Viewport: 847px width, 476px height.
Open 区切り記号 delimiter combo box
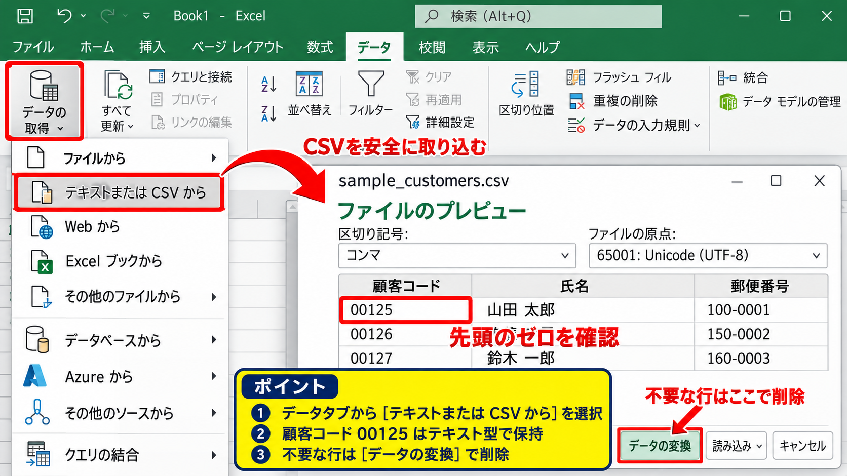pos(457,256)
